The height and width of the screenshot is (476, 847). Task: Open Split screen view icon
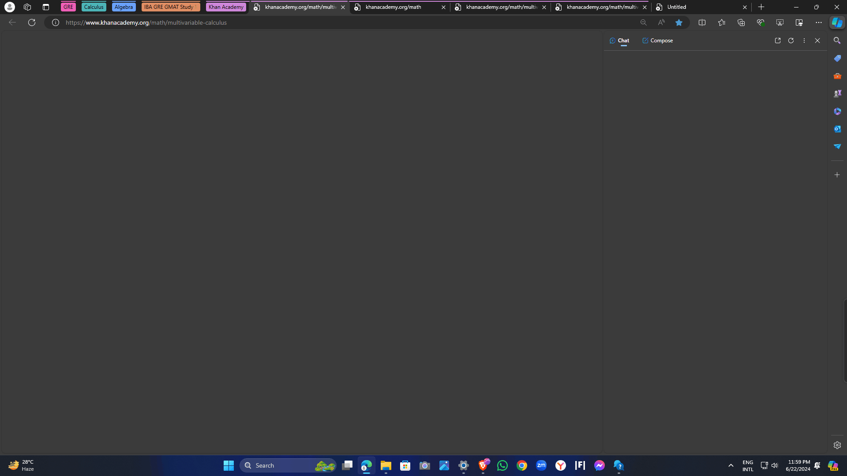(x=702, y=22)
